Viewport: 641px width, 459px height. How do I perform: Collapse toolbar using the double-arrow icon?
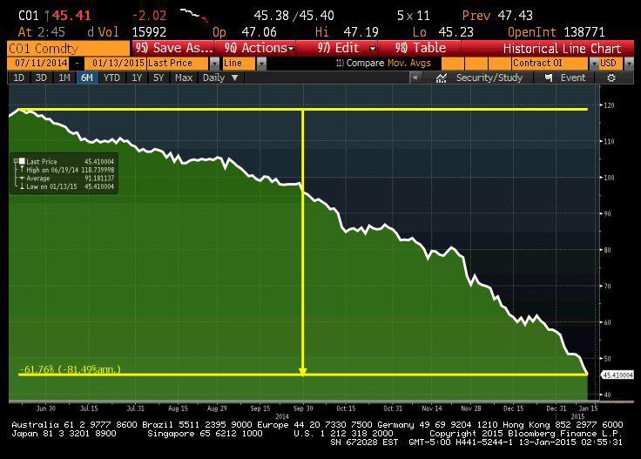(416, 78)
